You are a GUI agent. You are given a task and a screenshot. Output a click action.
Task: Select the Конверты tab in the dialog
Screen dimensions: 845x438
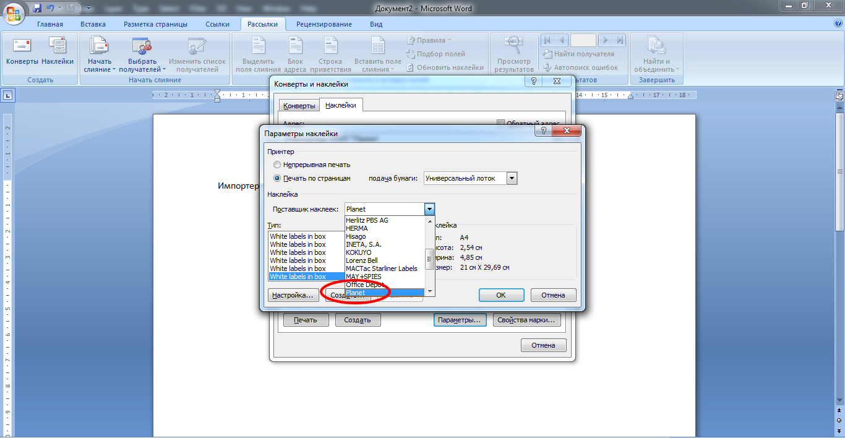[x=298, y=106]
